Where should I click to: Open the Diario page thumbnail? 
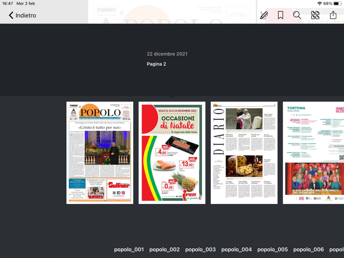(x=244, y=153)
